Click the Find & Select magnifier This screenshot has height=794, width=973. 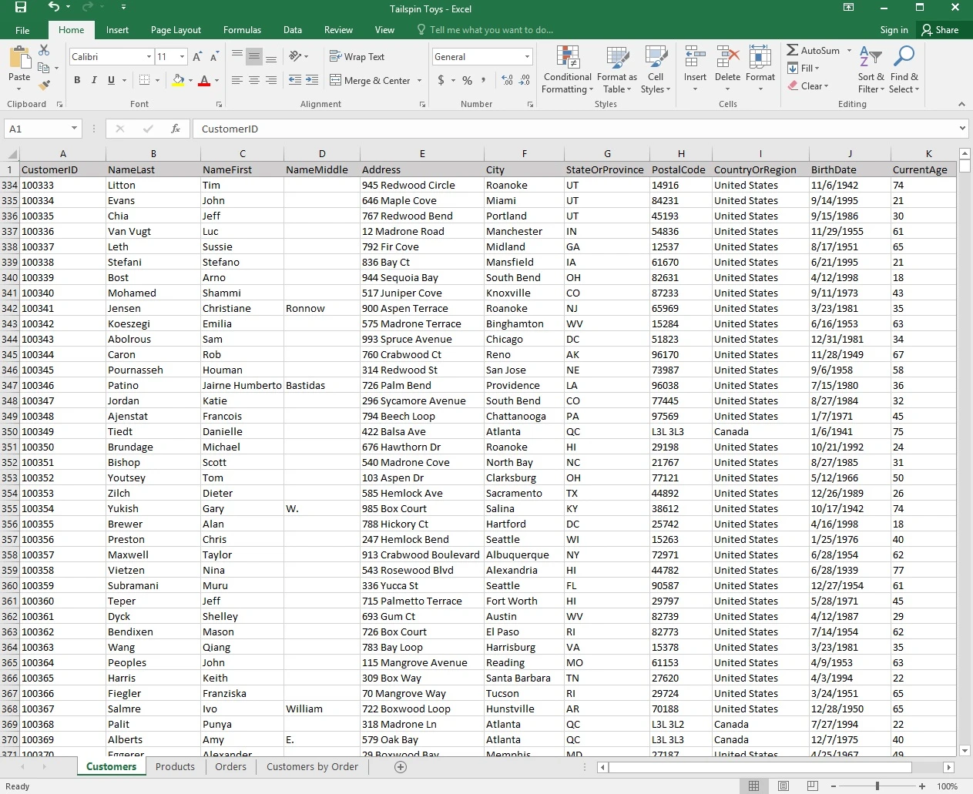tap(904, 69)
